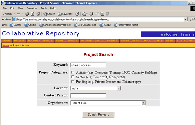The height and width of the screenshot is (125, 195).
Task: Open the HELP navigation tab
Action: click(160, 40)
